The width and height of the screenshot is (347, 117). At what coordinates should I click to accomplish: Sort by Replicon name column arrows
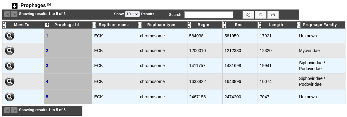click(94, 25)
